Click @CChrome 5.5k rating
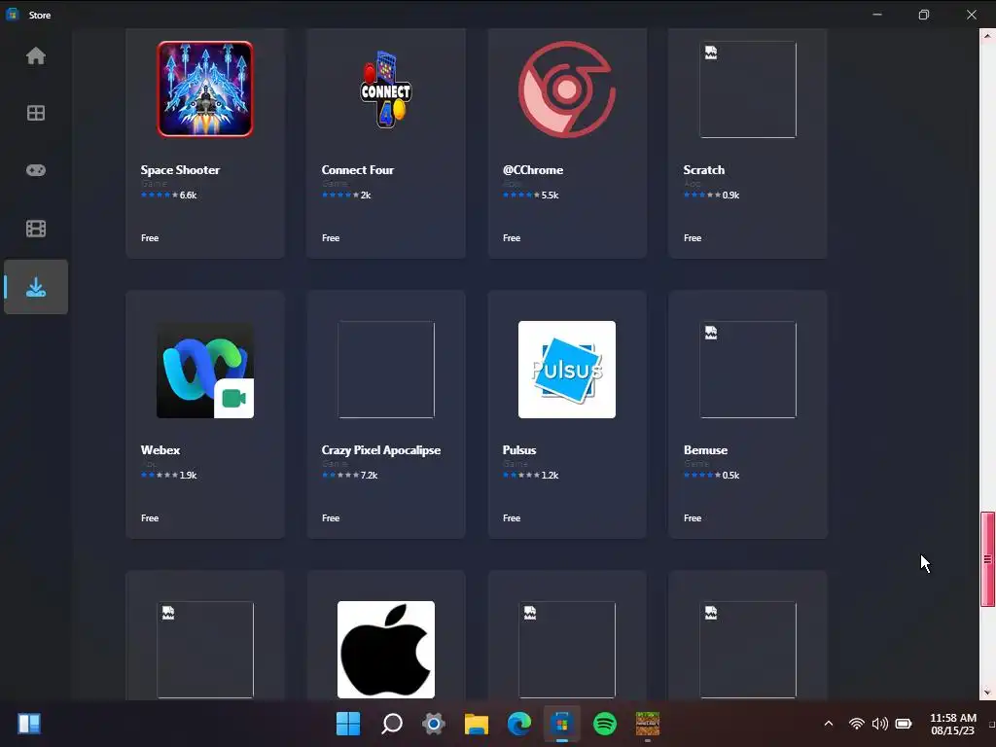 (x=530, y=195)
